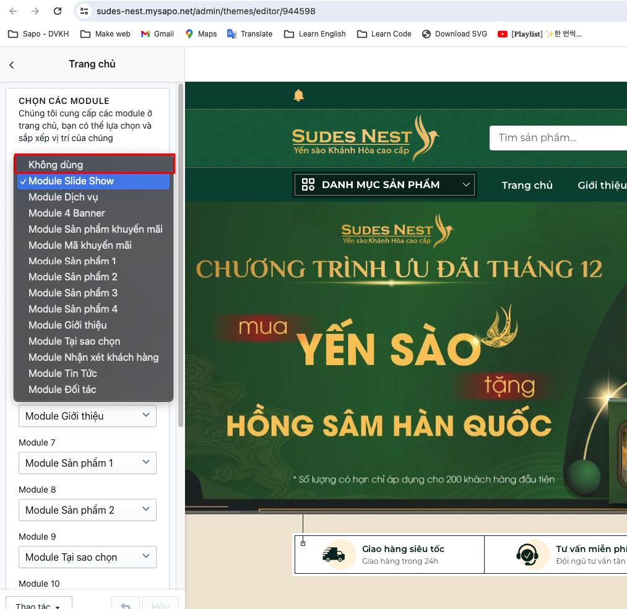Viewport: 627px width, 609px height.
Task: Open site information icon in address bar
Action: 84,11
